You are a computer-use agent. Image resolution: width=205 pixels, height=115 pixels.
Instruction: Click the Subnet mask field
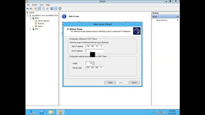coord(95,68)
